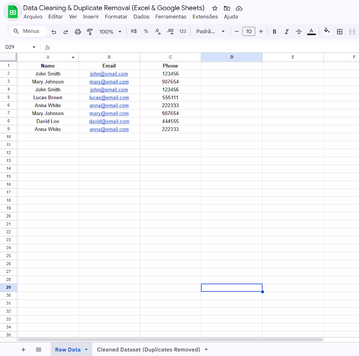Open the Formatar menu

coord(116,17)
